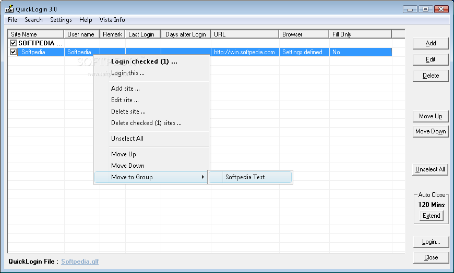Expand the Move to Group submenu arrow
Screen dimensions: 454x273
[x=203, y=177]
